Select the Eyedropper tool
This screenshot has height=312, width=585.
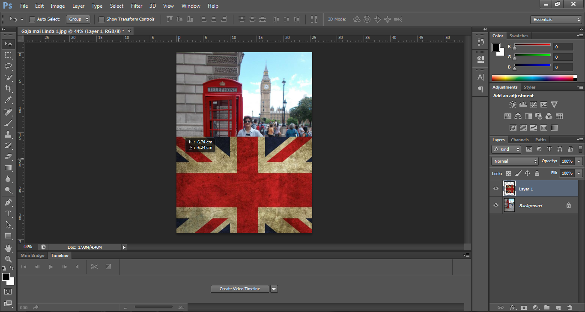[8, 100]
